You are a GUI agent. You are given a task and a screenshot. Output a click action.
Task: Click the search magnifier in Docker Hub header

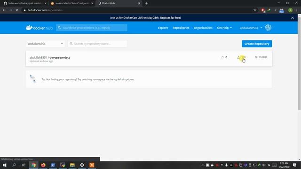59,28
